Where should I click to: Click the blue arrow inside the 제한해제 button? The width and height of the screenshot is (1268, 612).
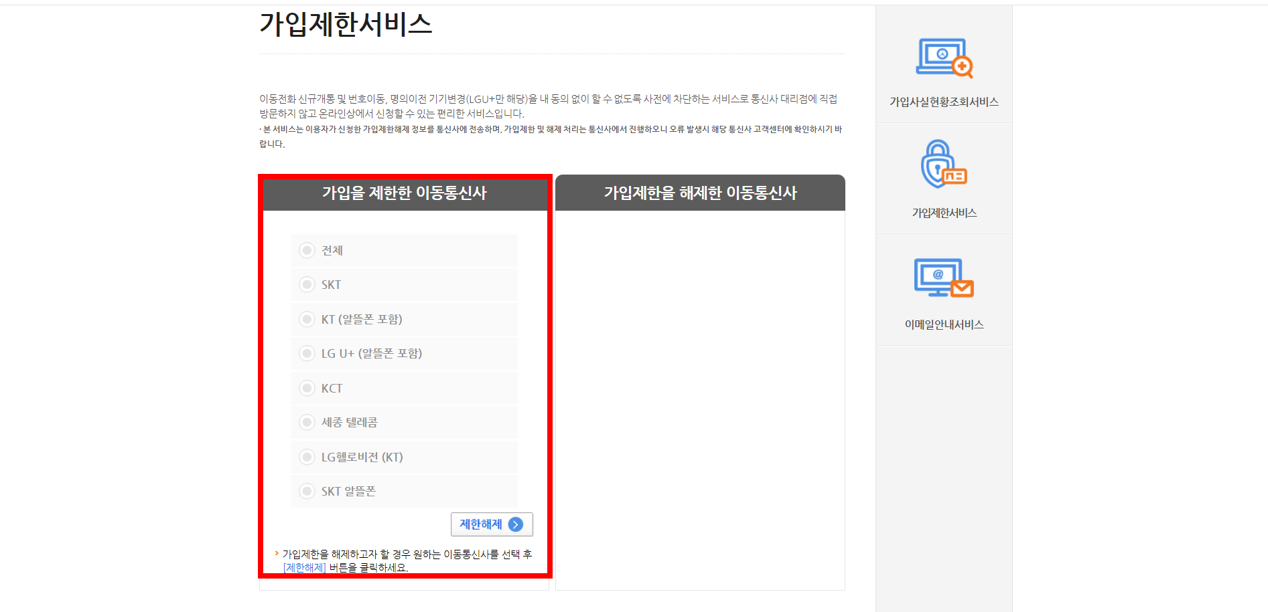tap(515, 524)
